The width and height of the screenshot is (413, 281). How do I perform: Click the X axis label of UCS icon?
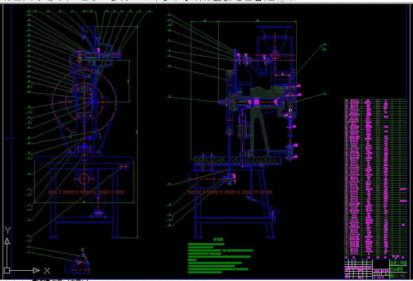(47, 270)
